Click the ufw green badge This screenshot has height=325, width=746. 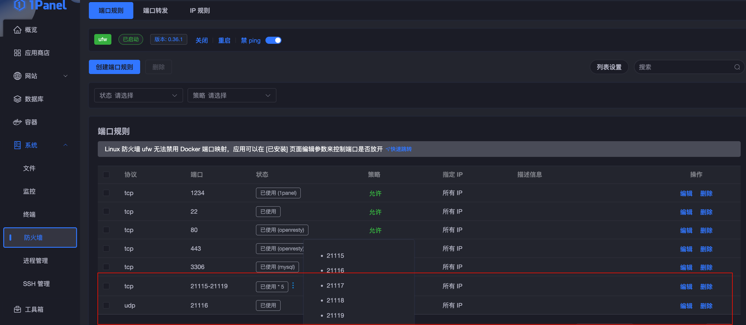(x=103, y=39)
